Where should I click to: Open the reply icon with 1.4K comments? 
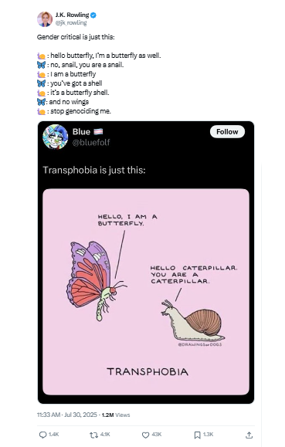coord(42,435)
